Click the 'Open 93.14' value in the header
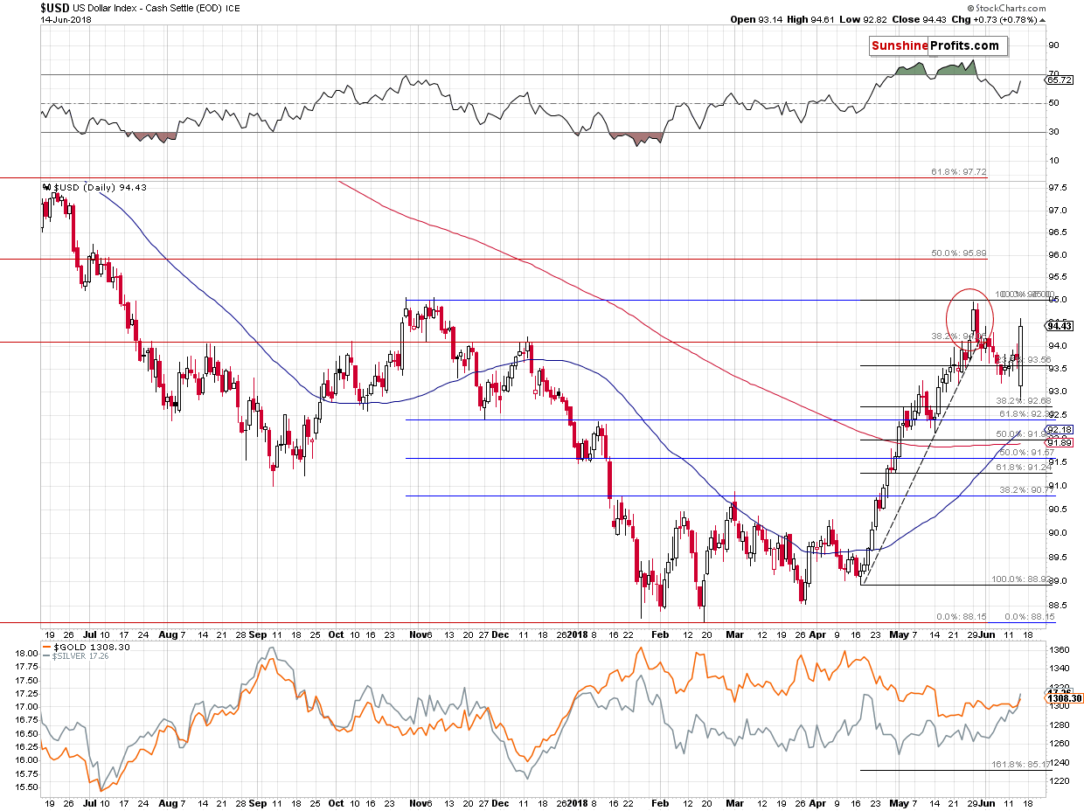Screen dimensions: 1084x811 (754, 19)
